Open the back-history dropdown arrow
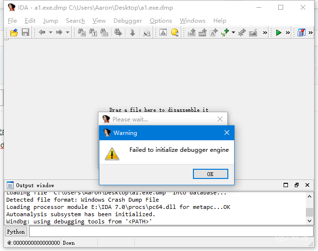Screen dimensions: 318x251 pos(50,32)
